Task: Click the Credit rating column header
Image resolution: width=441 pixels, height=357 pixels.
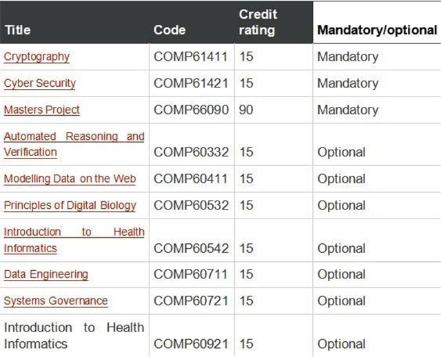Action: pyautogui.click(x=258, y=22)
